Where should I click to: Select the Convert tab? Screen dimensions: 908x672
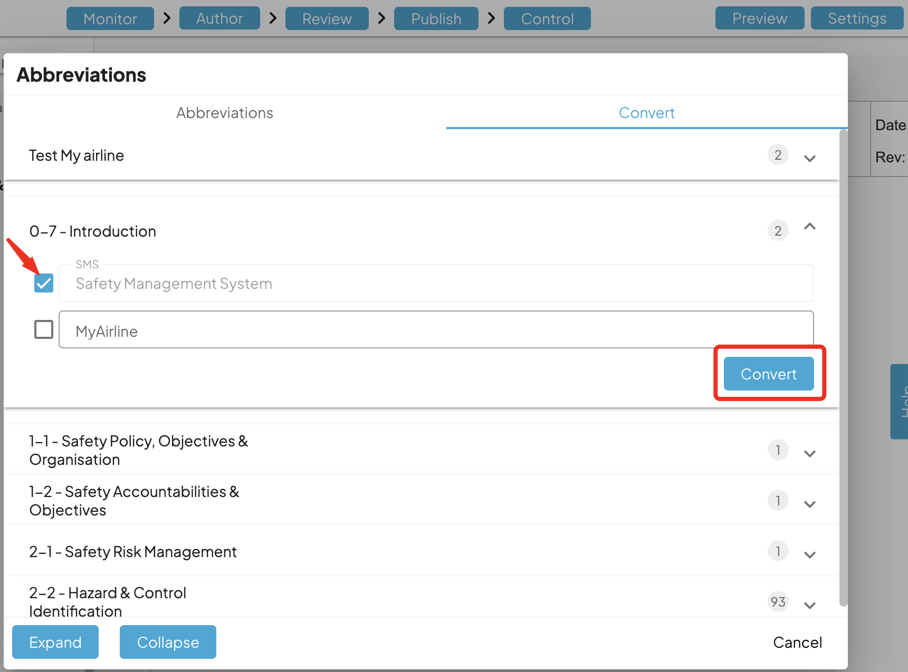[646, 113]
